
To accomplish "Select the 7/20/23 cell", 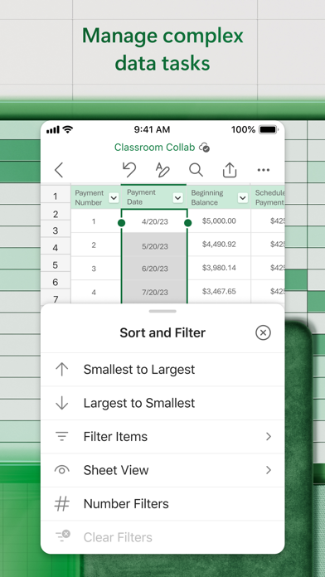I will (154, 292).
